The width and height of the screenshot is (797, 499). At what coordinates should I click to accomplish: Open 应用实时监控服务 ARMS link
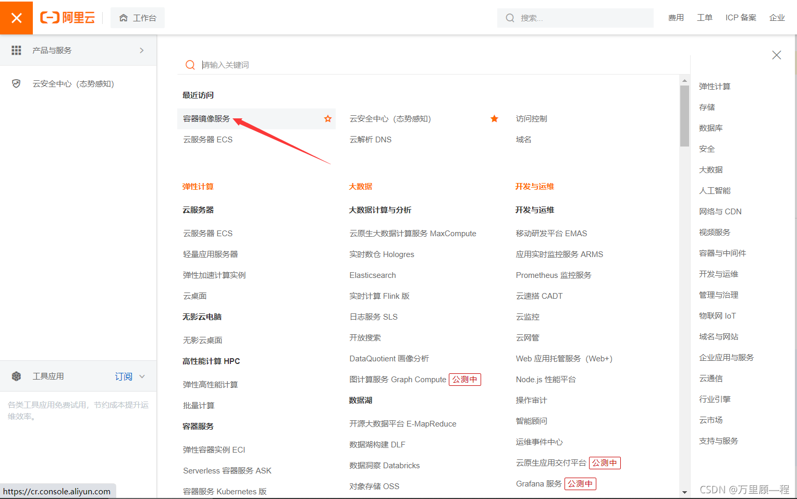[560, 254]
